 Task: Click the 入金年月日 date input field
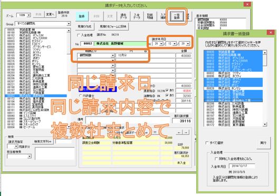[x=242, y=166]
